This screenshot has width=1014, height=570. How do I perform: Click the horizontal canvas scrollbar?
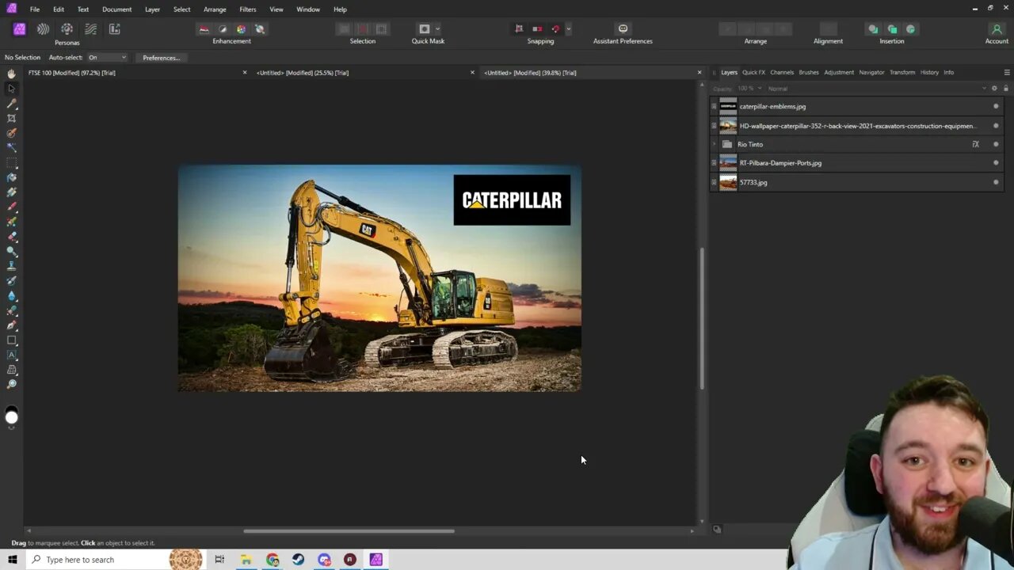pyautogui.click(x=349, y=531)
